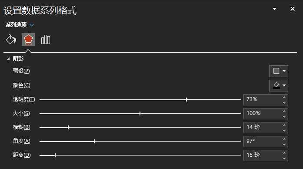
Task: Click the blur slider handle
Action: (x=68, y=127)
